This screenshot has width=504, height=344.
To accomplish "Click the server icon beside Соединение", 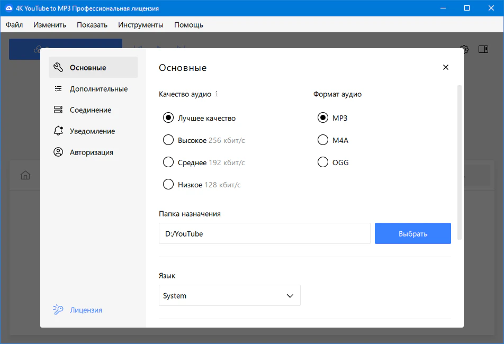I will point(58,110).
